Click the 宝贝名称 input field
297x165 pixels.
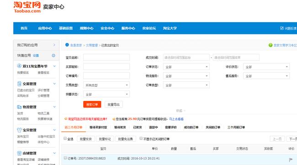(106, 57)
